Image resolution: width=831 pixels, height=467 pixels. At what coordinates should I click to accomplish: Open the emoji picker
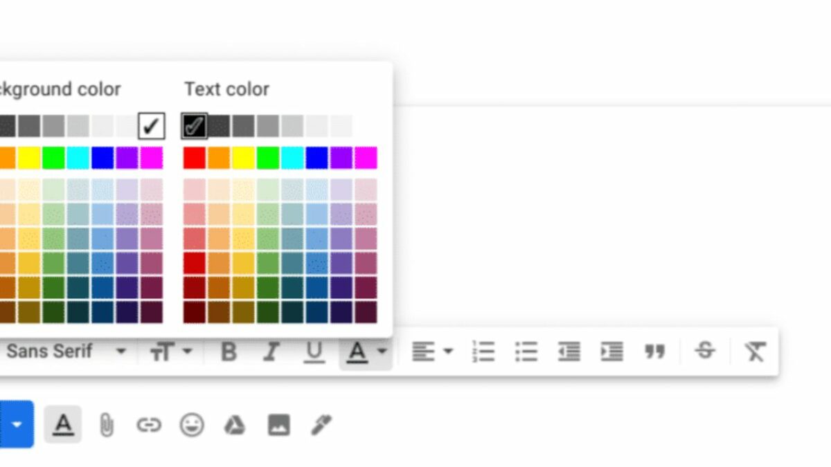click(192, 425)
